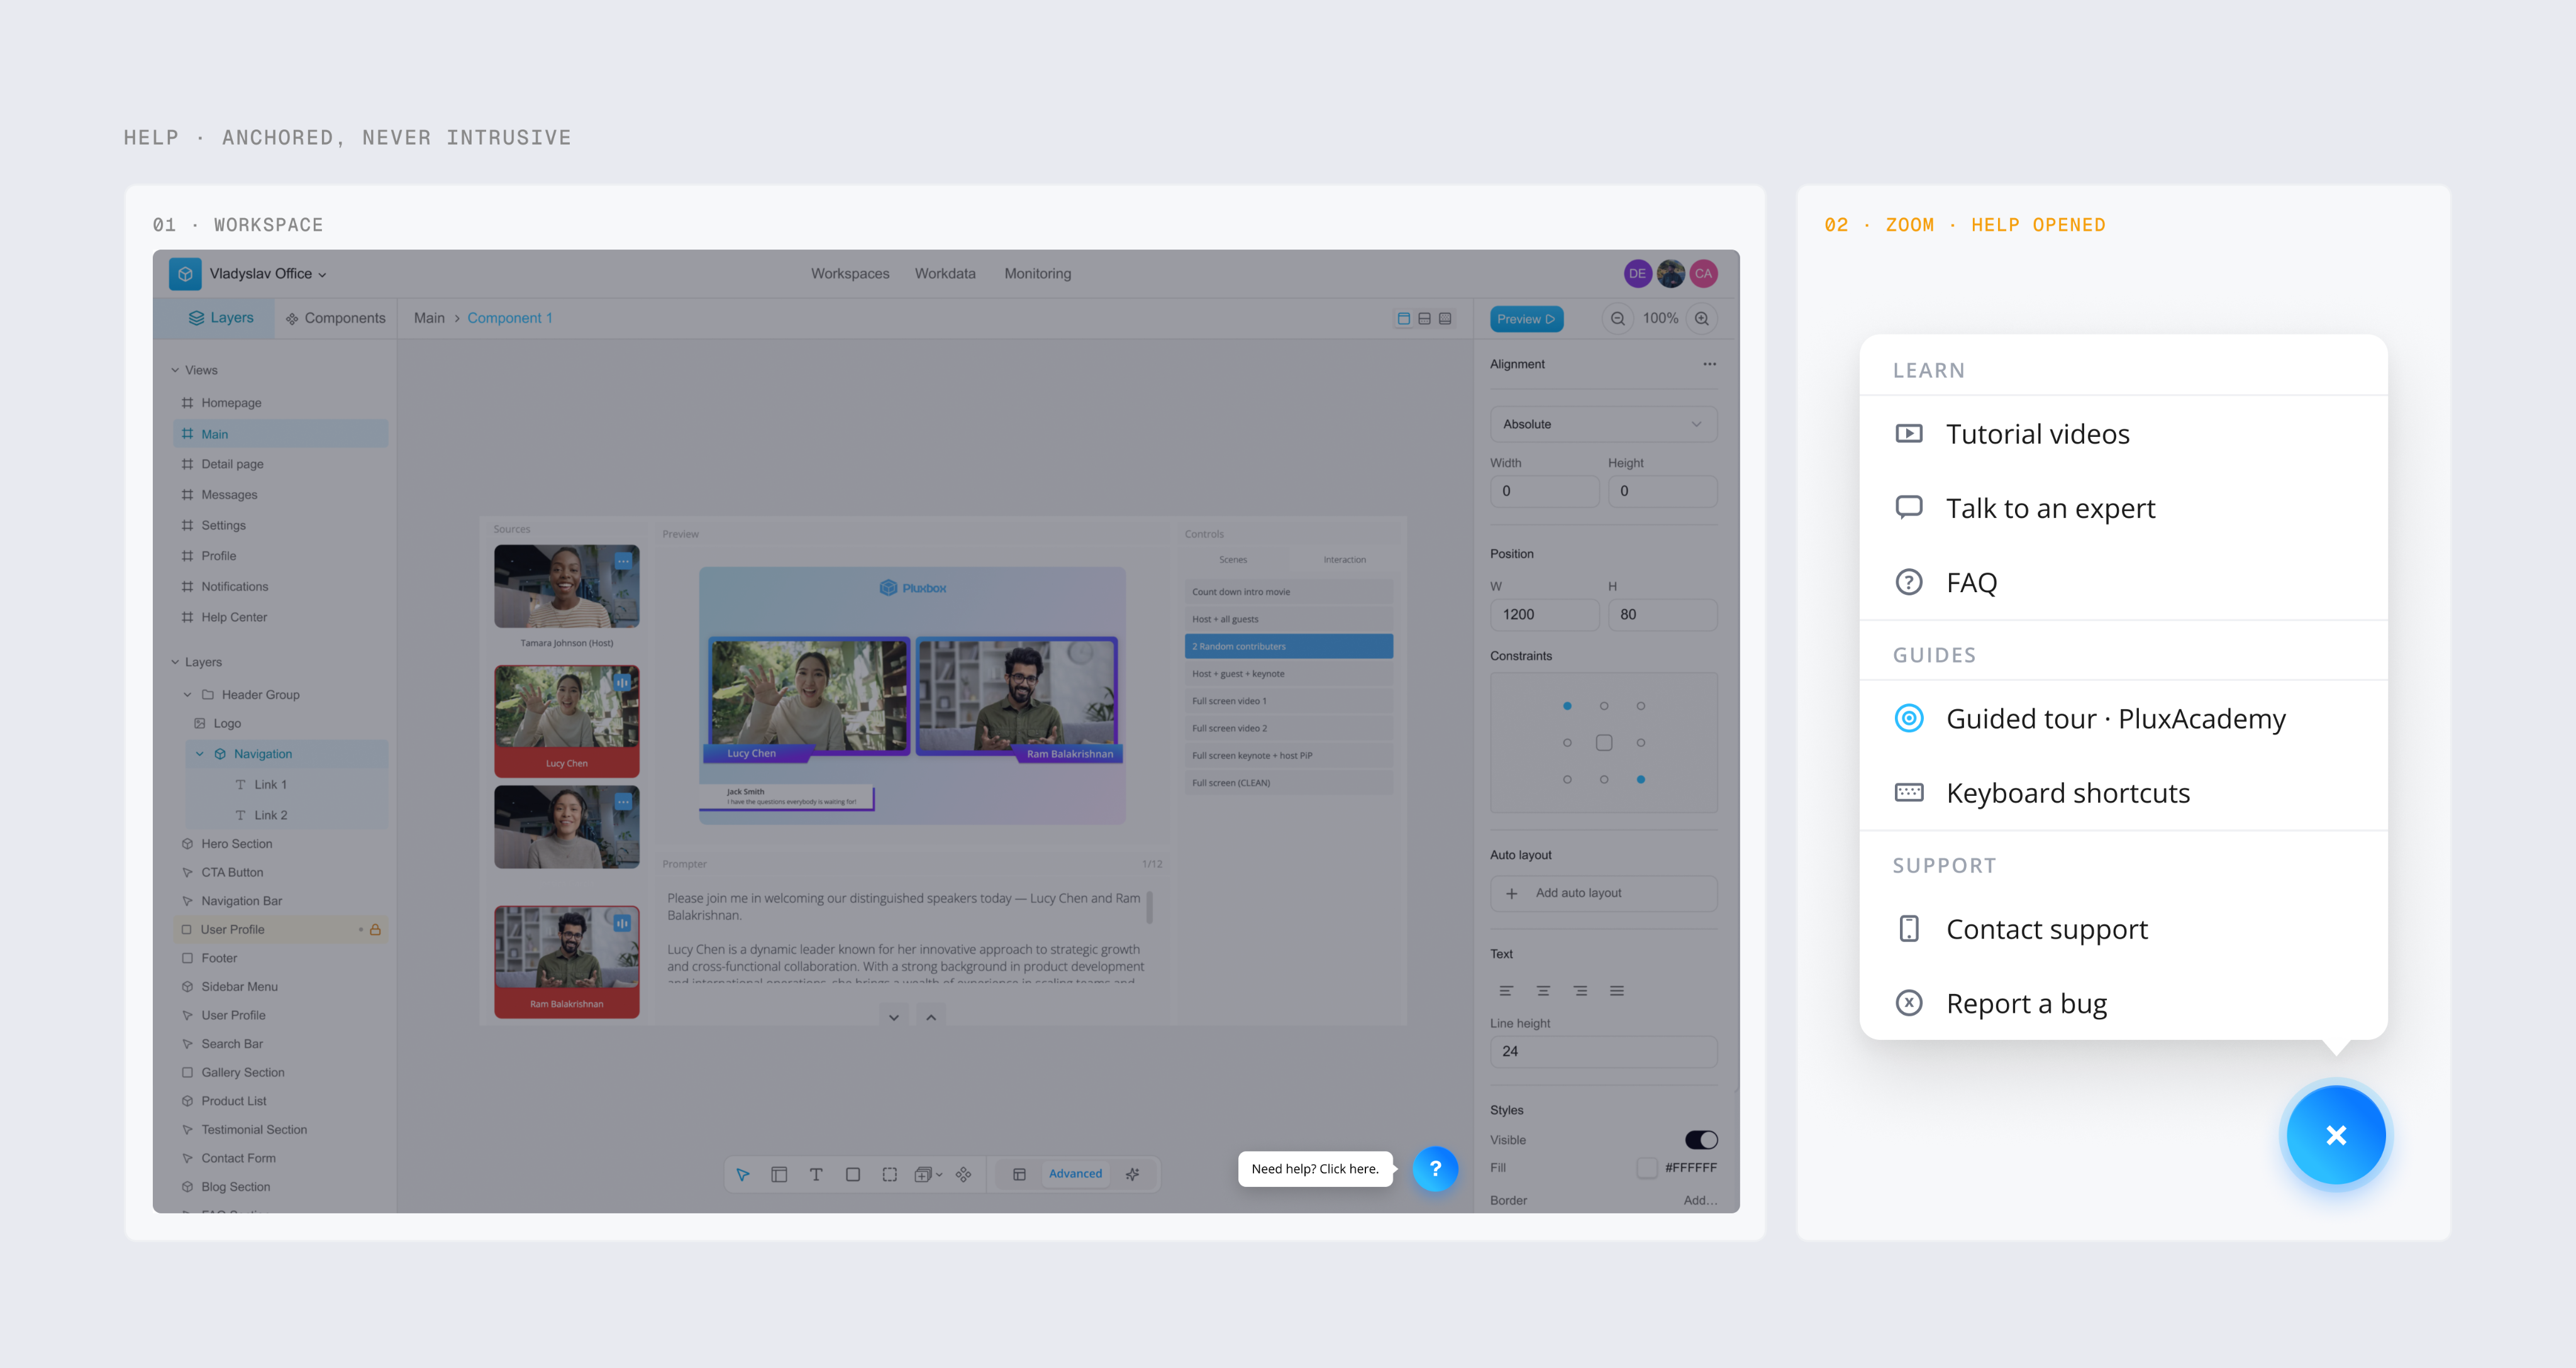Viewport: 2576px width, 1368px height.
Task: Click the justify text icon
Action: (1617, 991)
